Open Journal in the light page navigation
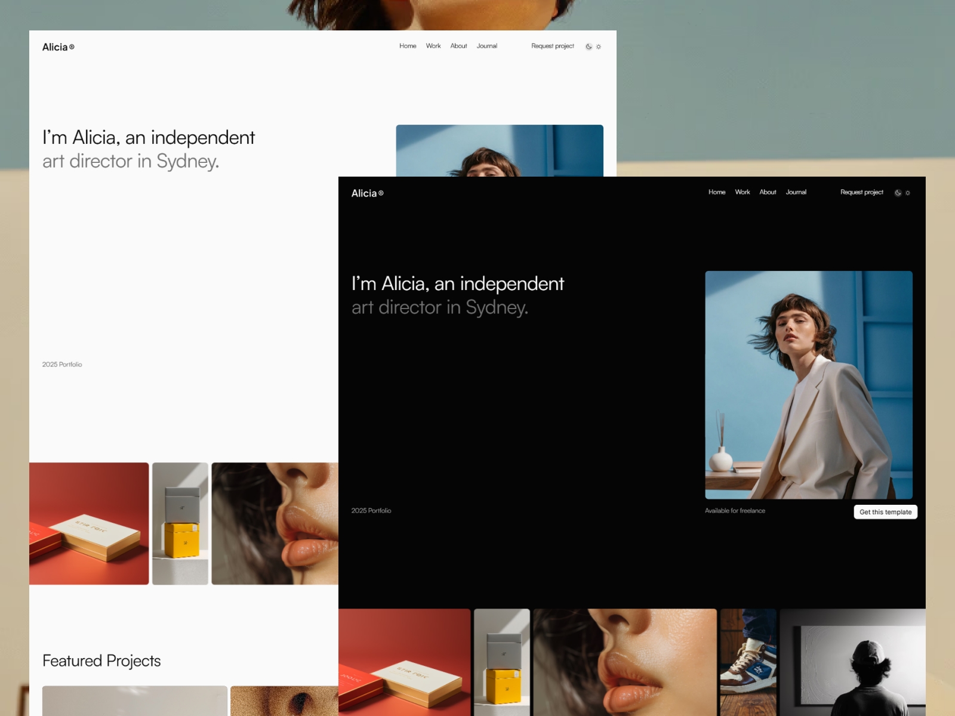This screenshot has width=955, height=716. point(486,46)
